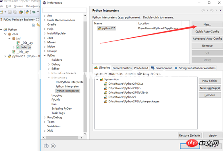Click the help question mark icon
This screenshot has height=151, width=223.
pyautogui.click(x=46, y=146)
